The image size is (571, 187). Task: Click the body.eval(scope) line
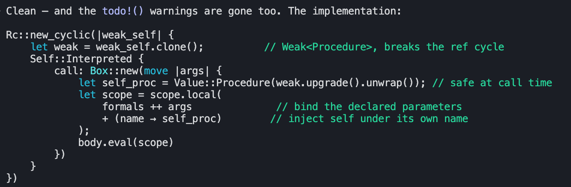click(126, 142)
